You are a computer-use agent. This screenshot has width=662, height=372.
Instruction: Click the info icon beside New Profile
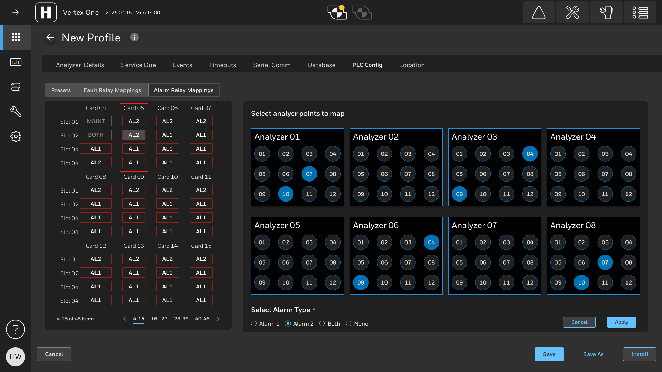pos(134,37)
